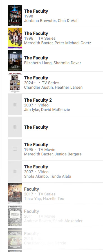Image resolution: width=103 pixels, height=252 pixels.
Task: Click TV placeholder icon for 1995 TV Movie
Action: (x=15, y=149)
